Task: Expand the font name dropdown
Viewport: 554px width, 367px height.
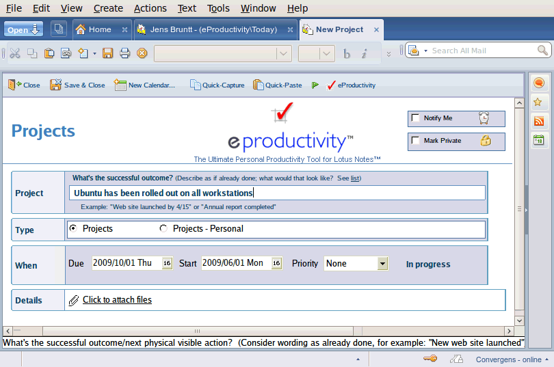Action: (283, 53)
